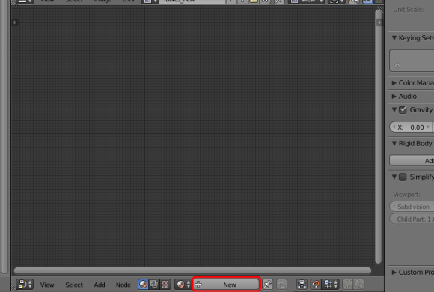This screenshot has height=292, width=434.
Task: Select the Compositing nodes tree type icon
Action: tap(154, 285)
